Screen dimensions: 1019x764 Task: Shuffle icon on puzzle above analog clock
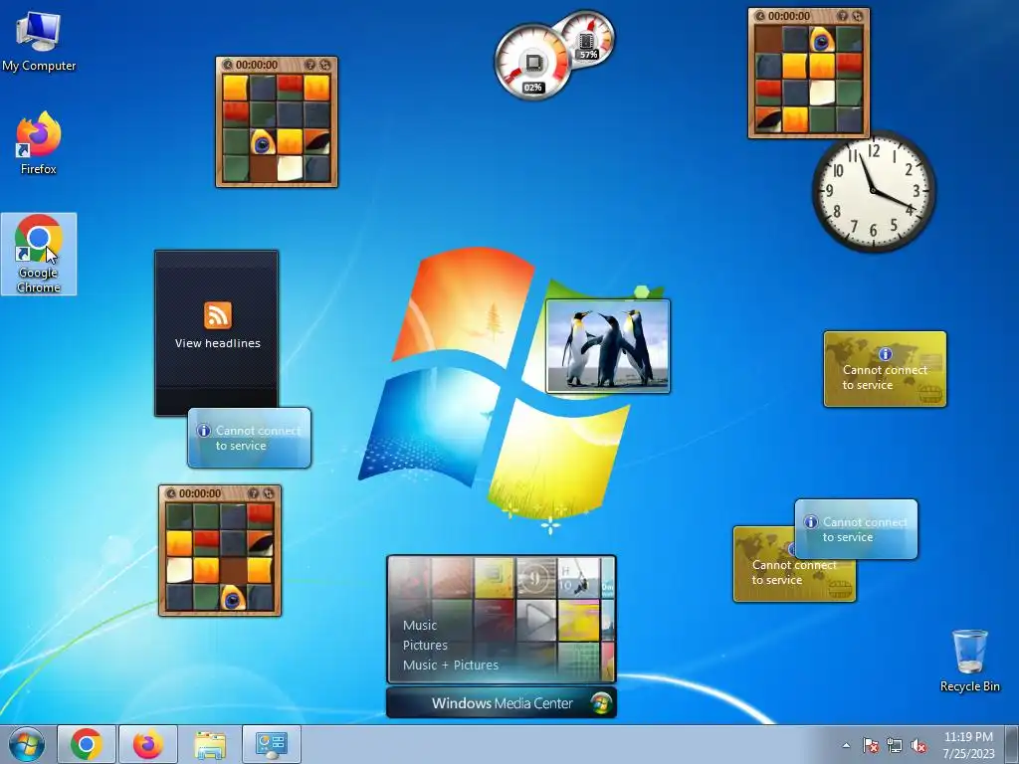[857, 16]
